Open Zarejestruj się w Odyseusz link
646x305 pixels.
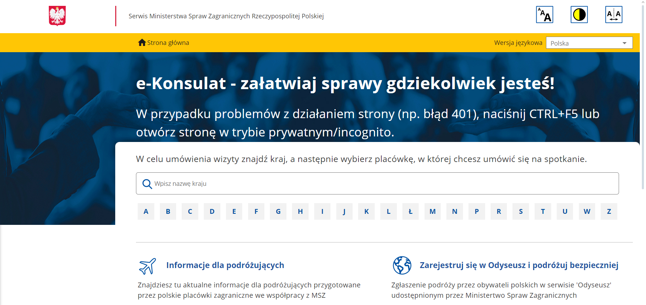coord(519,265)
